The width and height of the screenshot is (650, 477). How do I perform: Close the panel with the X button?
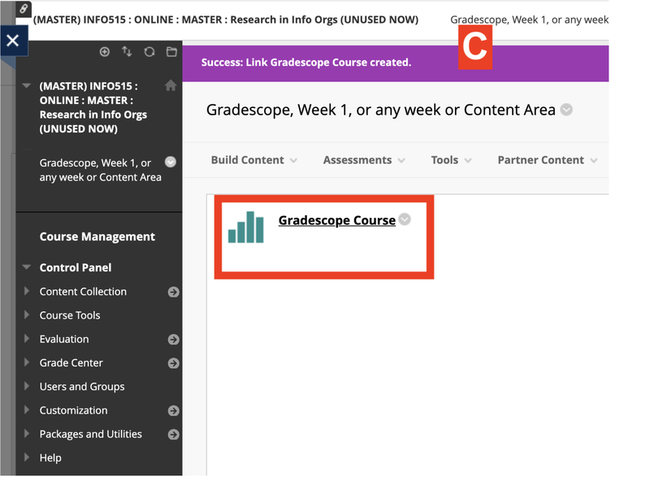pyautogui.click(x=13, y=40)
